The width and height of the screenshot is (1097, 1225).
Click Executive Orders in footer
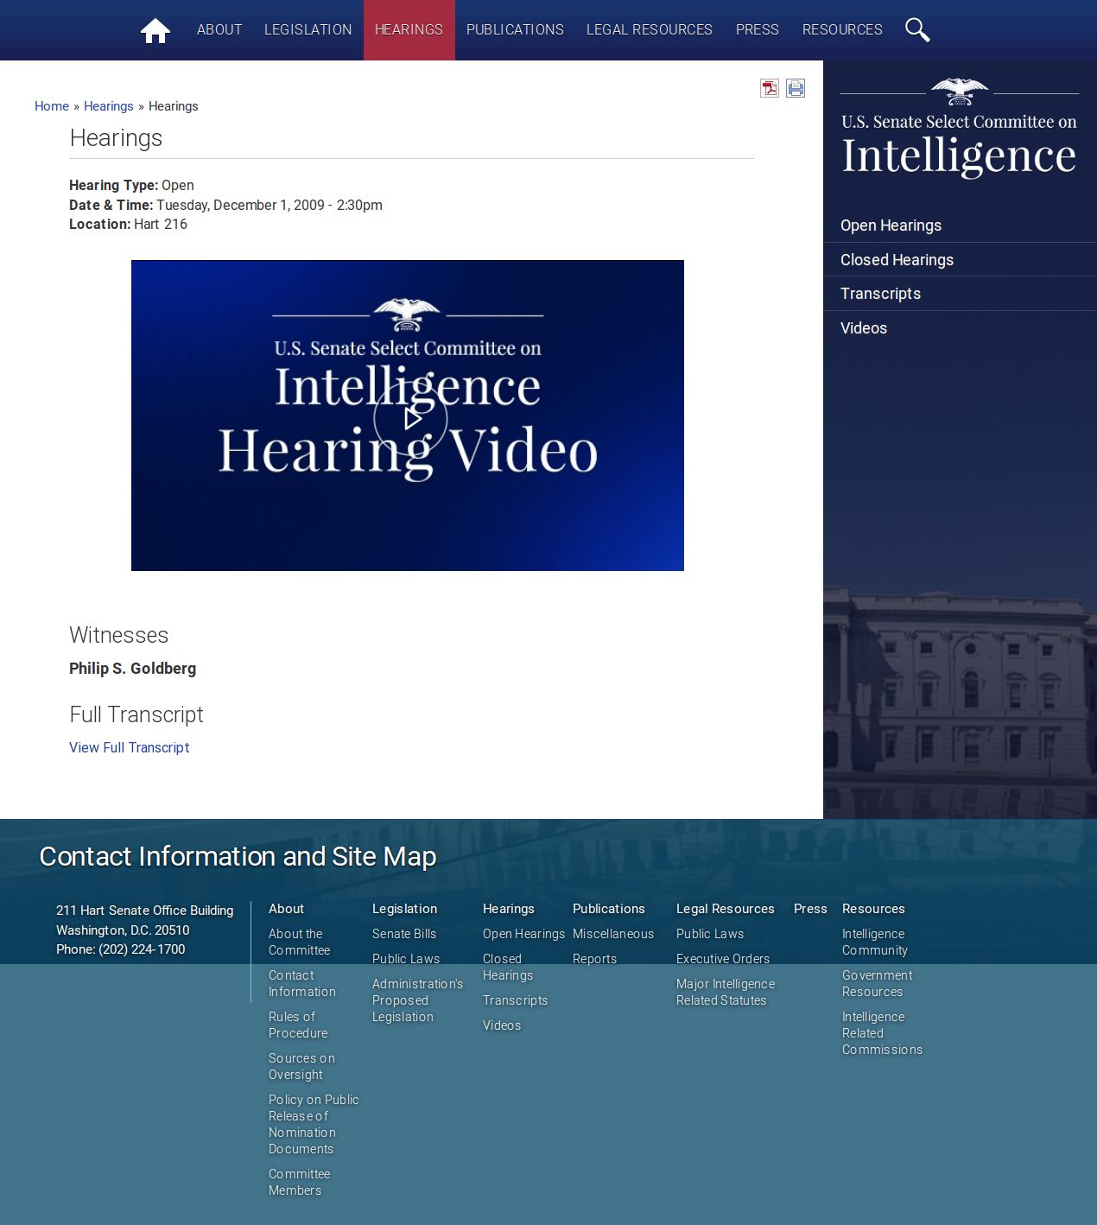pos(722,959)
